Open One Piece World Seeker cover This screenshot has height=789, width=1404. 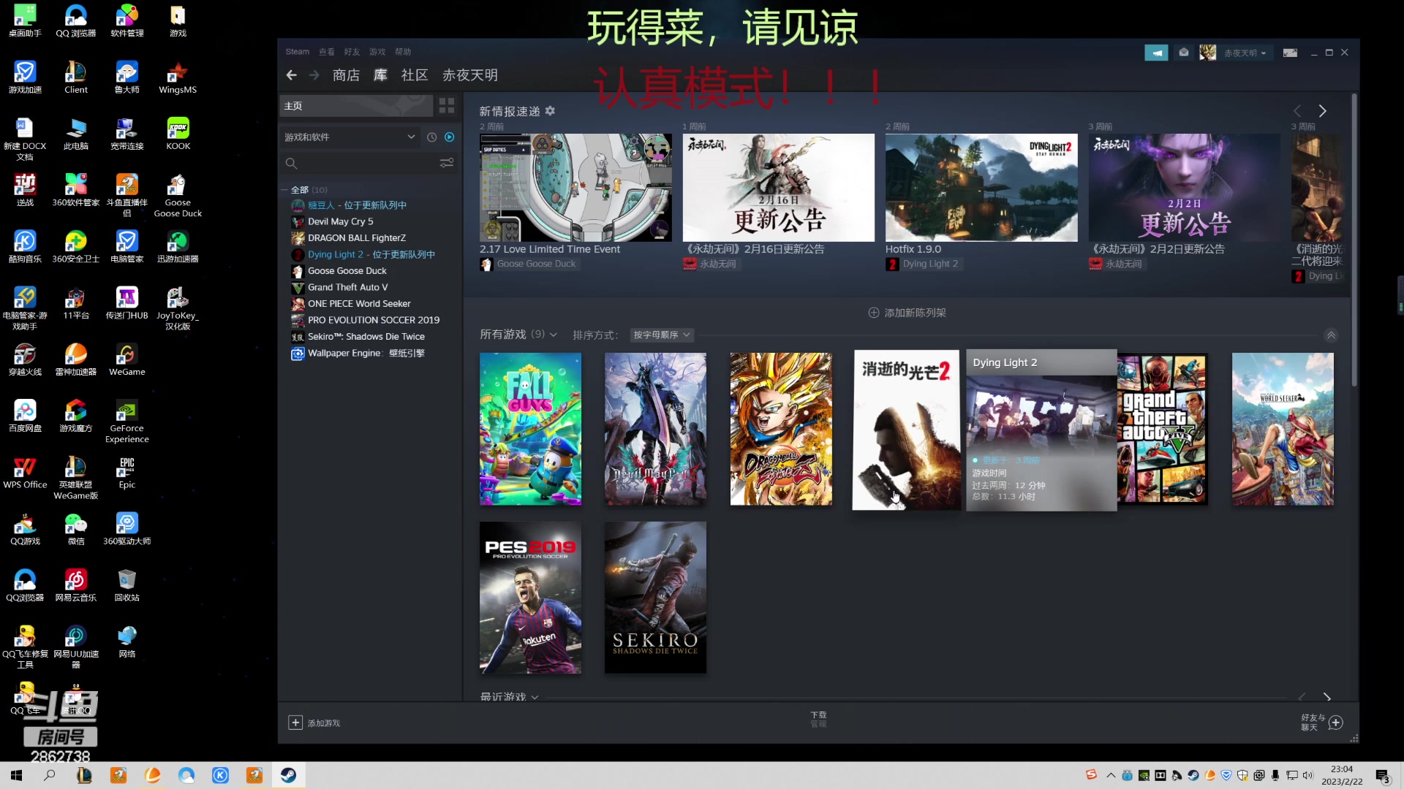coord(1283,429)
